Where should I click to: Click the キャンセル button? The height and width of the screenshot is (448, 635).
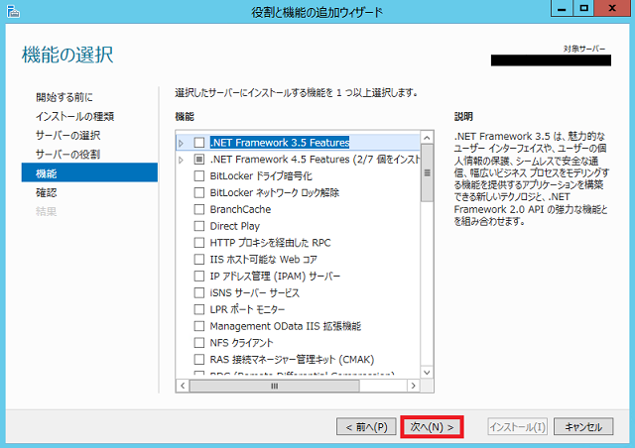[582, 427]
